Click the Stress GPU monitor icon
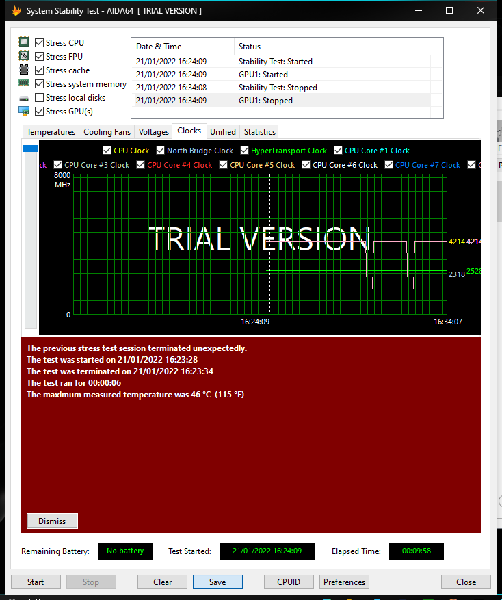502x600 pixels. (24, 111)
